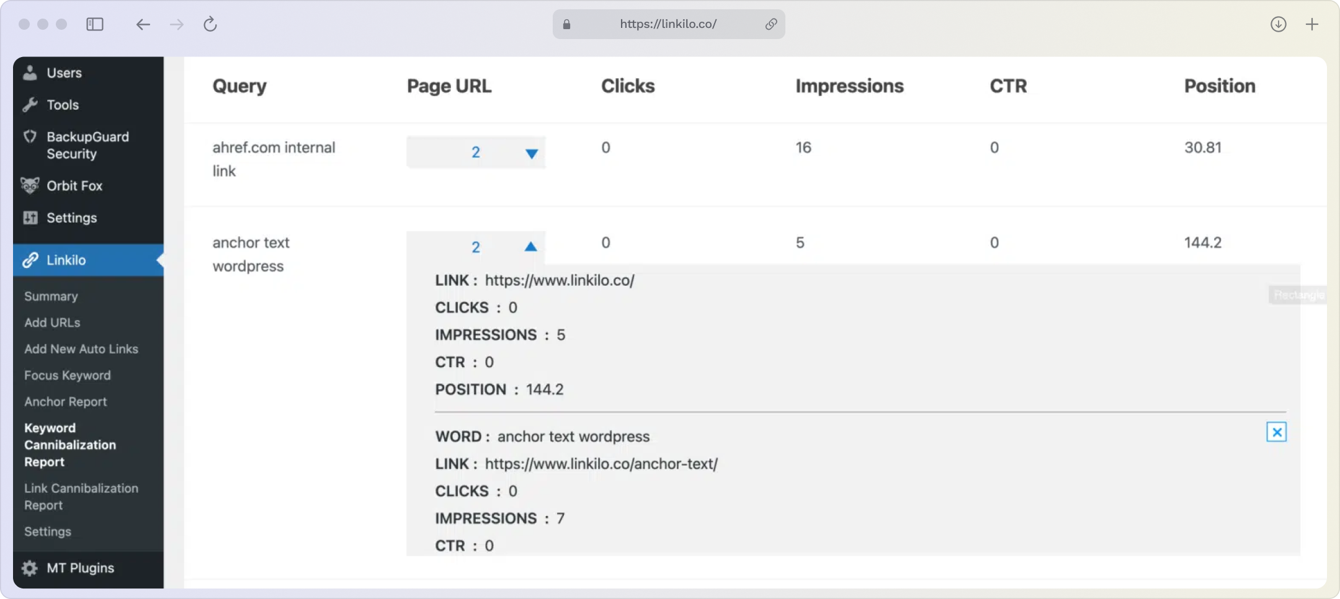Open Link Cannibalization Report page
The width and height of the screenshot is (1340, 599).
coord(81,497)
